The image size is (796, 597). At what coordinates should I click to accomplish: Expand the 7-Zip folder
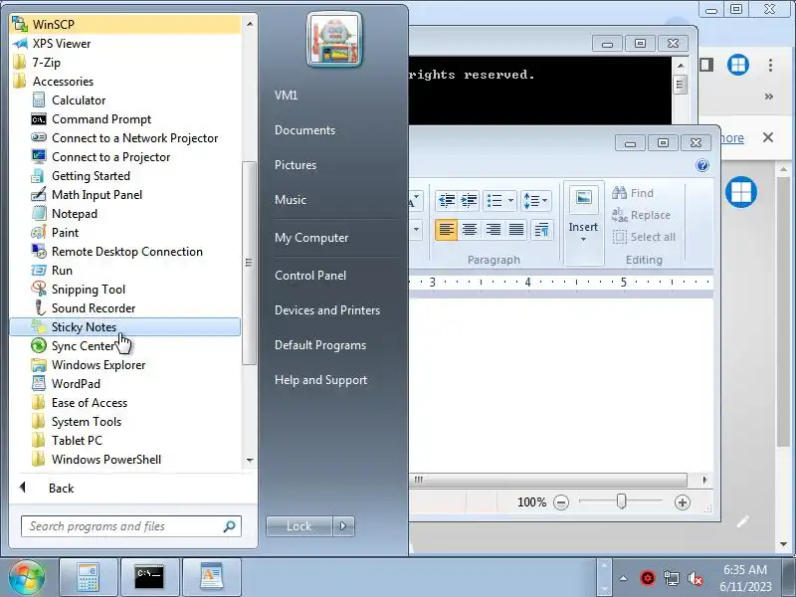125,63
